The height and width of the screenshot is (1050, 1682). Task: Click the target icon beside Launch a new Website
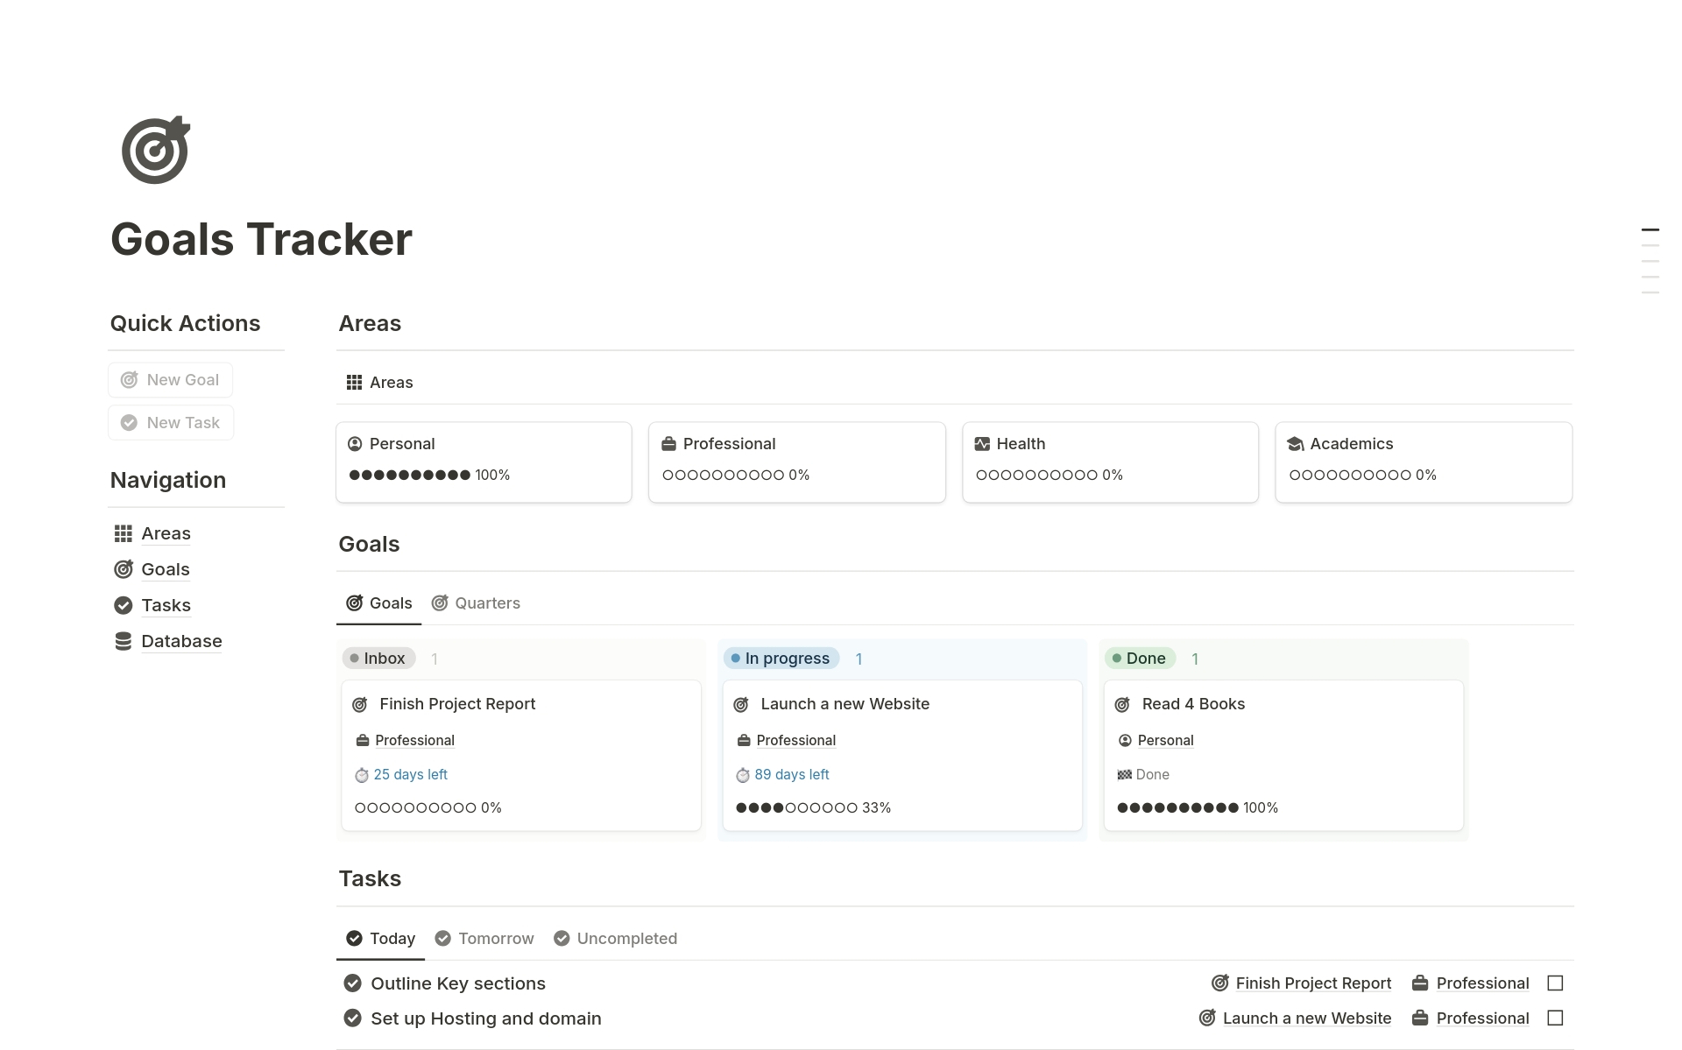(x=741, y=704)
